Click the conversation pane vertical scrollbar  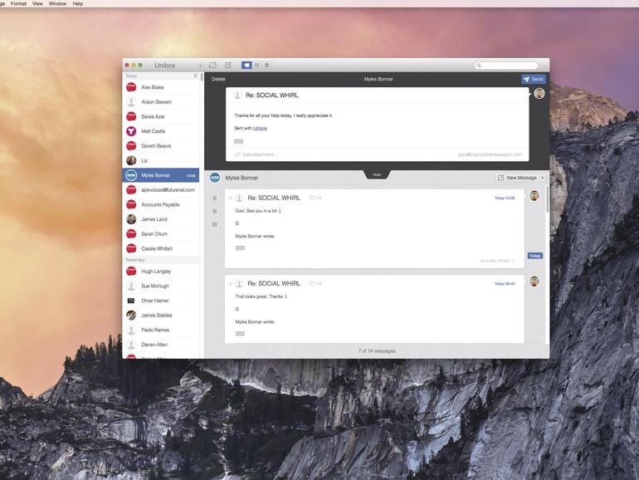(x=548, y=199)
